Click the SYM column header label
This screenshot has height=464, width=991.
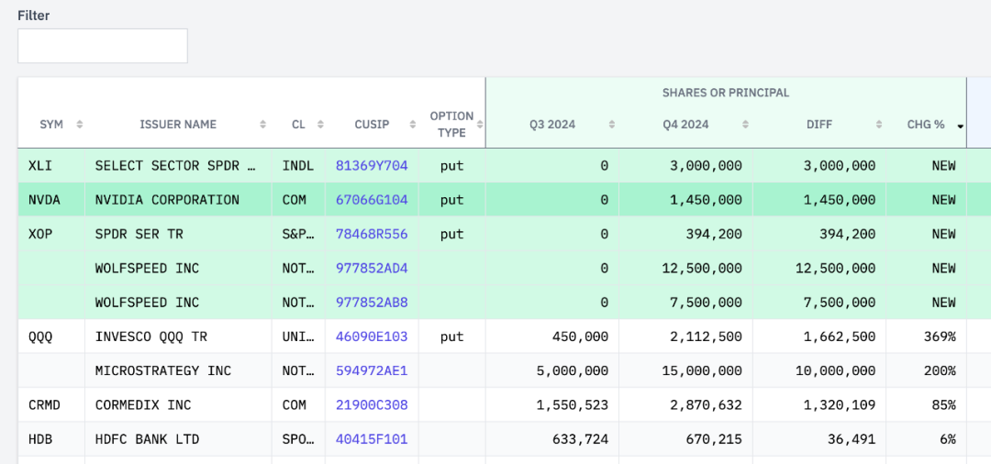pyautogui.click(x=51, y=125)
